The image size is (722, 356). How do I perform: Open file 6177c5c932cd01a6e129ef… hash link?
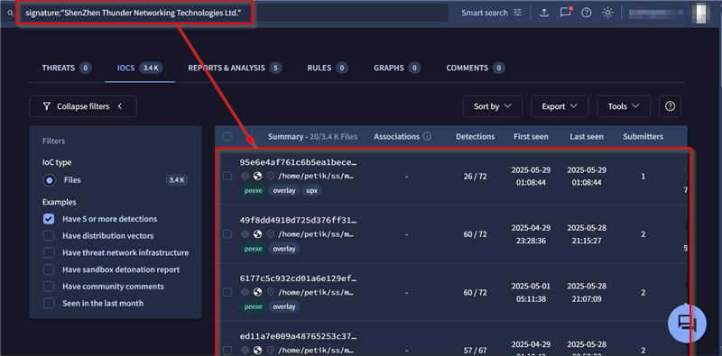(299, 278)
